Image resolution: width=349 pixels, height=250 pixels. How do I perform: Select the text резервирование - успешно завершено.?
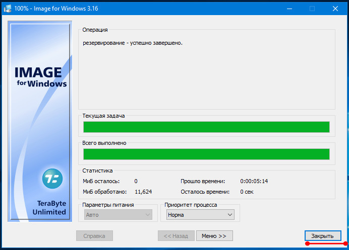(133, 43)
